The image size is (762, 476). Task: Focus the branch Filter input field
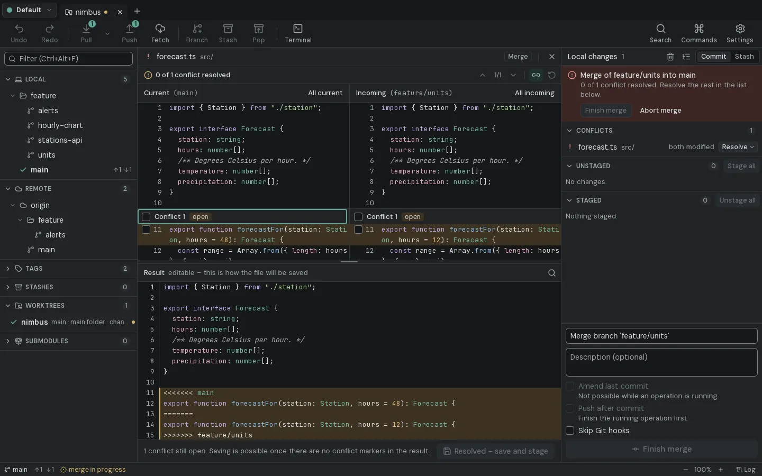tap(69, 59)
